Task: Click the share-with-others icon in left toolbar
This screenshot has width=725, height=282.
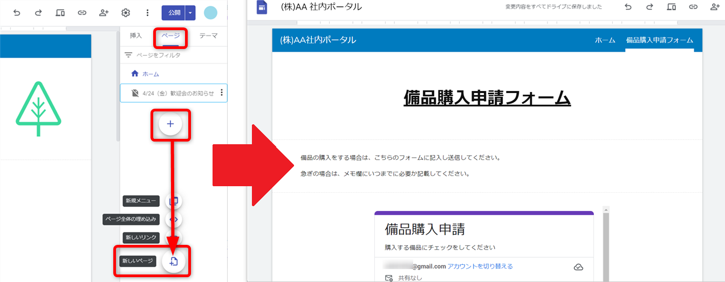Action: point(104,13)
